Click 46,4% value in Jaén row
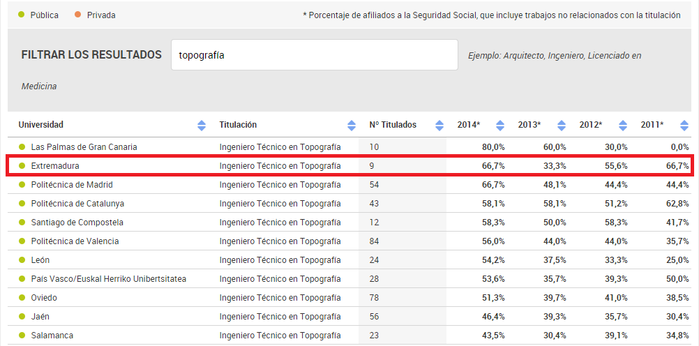This screenshot has height=346, width=699. tap(493, 316)
